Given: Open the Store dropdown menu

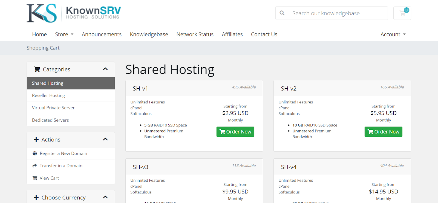Looking at the screenshot, I should 64,34.
